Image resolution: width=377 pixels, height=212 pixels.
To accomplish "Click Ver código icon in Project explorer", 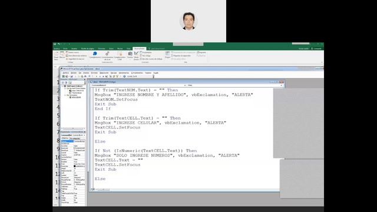I will coord(62,82).
